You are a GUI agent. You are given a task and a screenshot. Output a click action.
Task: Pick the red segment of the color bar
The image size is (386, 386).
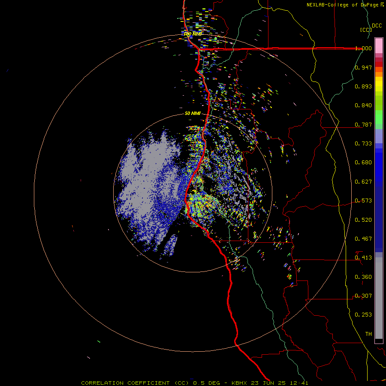tap(379, 64)
